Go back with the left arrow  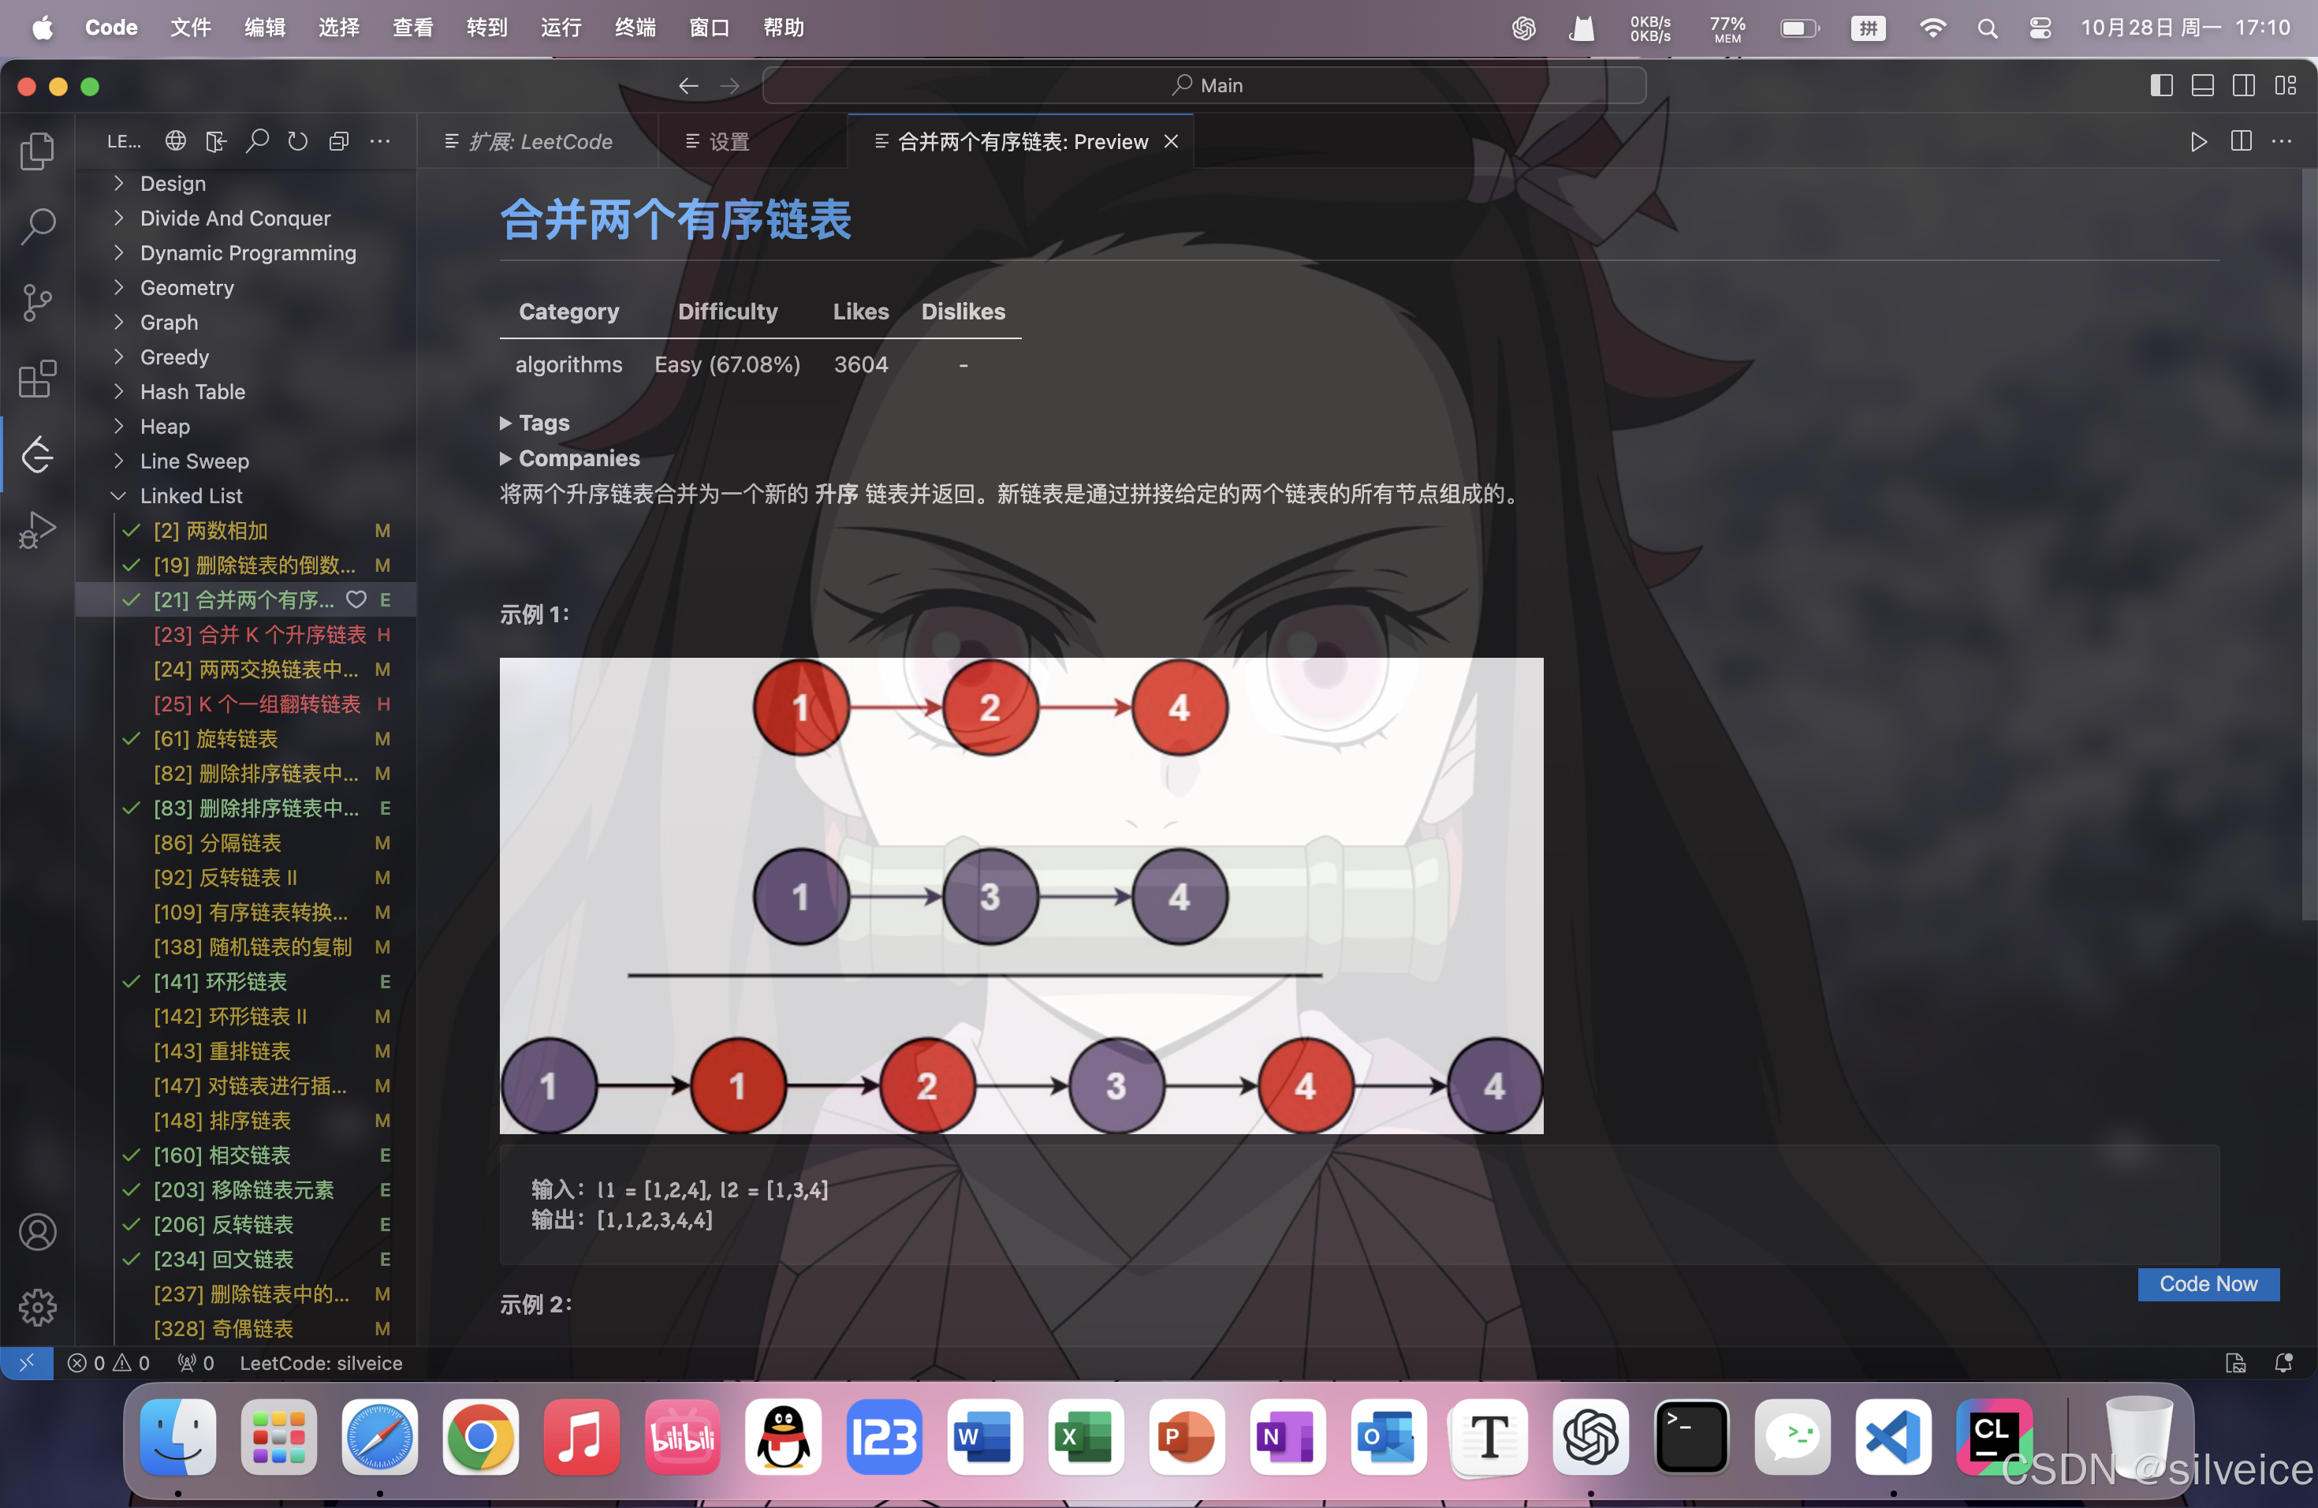click(688, 86)
